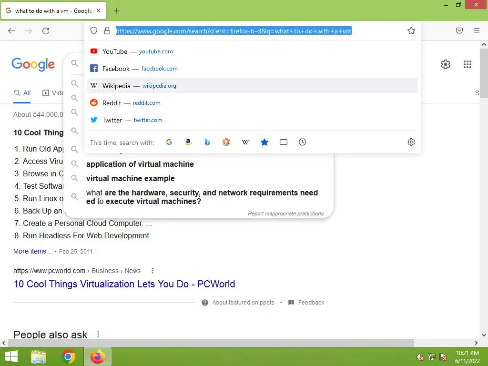This screenshot has width=488, height=366.
Task: Search this time with DuckDuckGo icon
Action: (x=226, y=142)
